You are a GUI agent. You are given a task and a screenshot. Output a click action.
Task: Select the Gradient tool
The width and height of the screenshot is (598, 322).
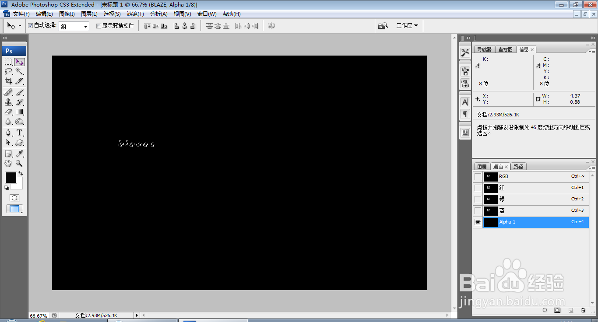coord(19,112)
